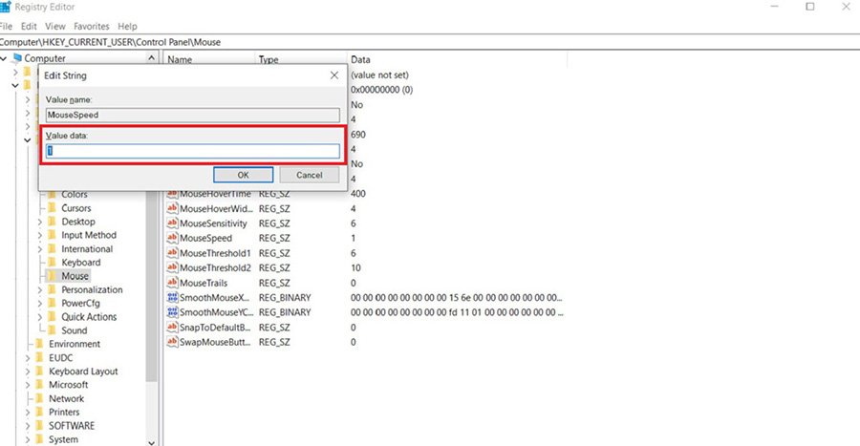The width and height of the screenshot is (860, 446).
Task: Click the MouseSpeed string value icon
Action: coord(172,238)
